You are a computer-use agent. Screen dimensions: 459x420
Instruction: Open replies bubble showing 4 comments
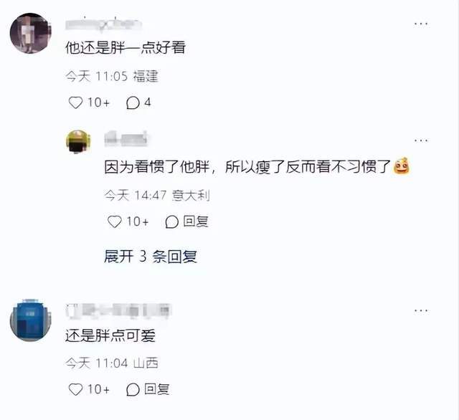point(138,102)
